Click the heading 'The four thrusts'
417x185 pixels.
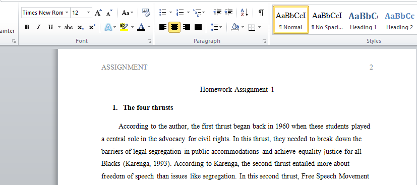pos(148,108)
